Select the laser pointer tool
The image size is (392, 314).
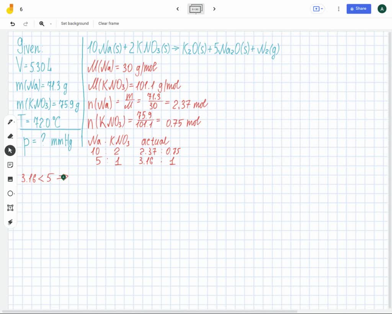pyautogui.click(x=10, y=222)
